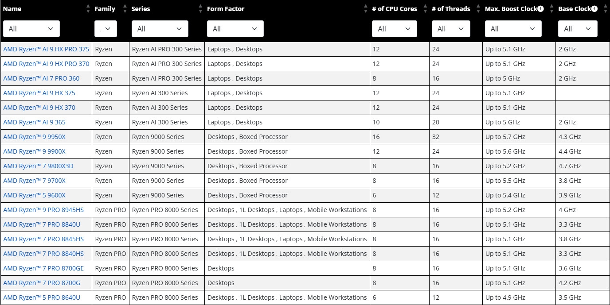This screenshot has height=305, width=610.
Task: Open AMD Ryzen 5 9600X link
Action: coord(34,195)
